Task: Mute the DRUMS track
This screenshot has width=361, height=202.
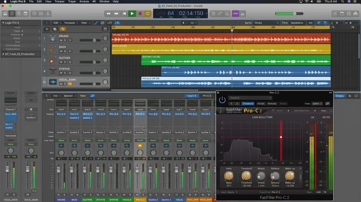Action: tap(61, 40)
